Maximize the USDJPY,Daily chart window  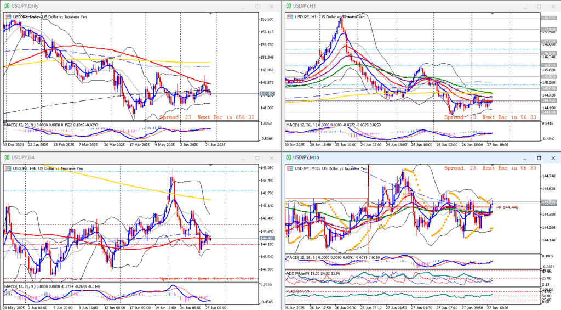(x=257, y=7)
